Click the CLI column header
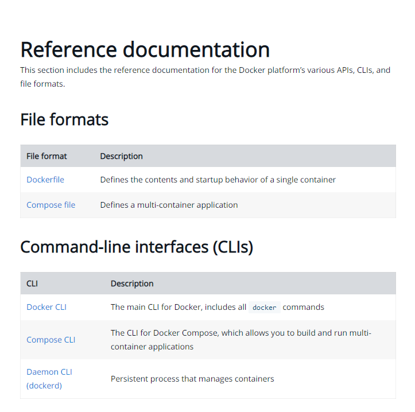Viewport: 415px width, 412px height. coord(32,283)
